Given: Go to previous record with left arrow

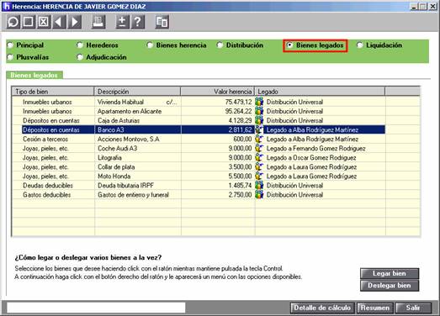Looking at the screenshot, I should coord(59,22).
